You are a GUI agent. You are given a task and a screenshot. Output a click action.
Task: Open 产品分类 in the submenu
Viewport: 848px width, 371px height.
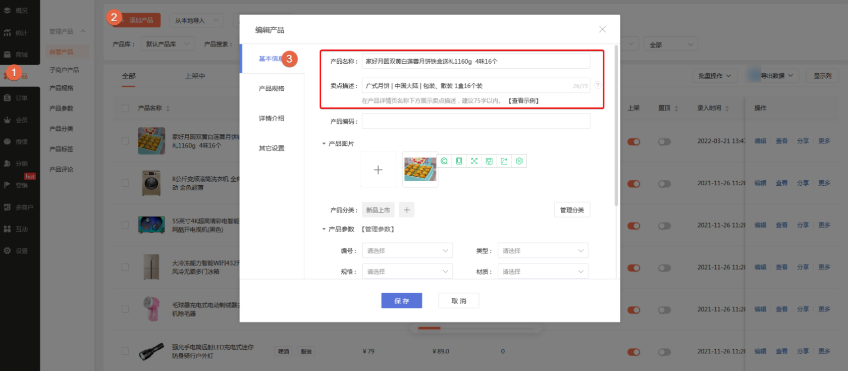61,129
